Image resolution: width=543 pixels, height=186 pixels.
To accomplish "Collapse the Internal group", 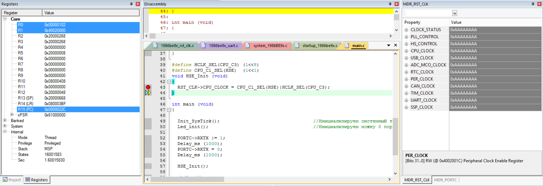I will point(5,131).
